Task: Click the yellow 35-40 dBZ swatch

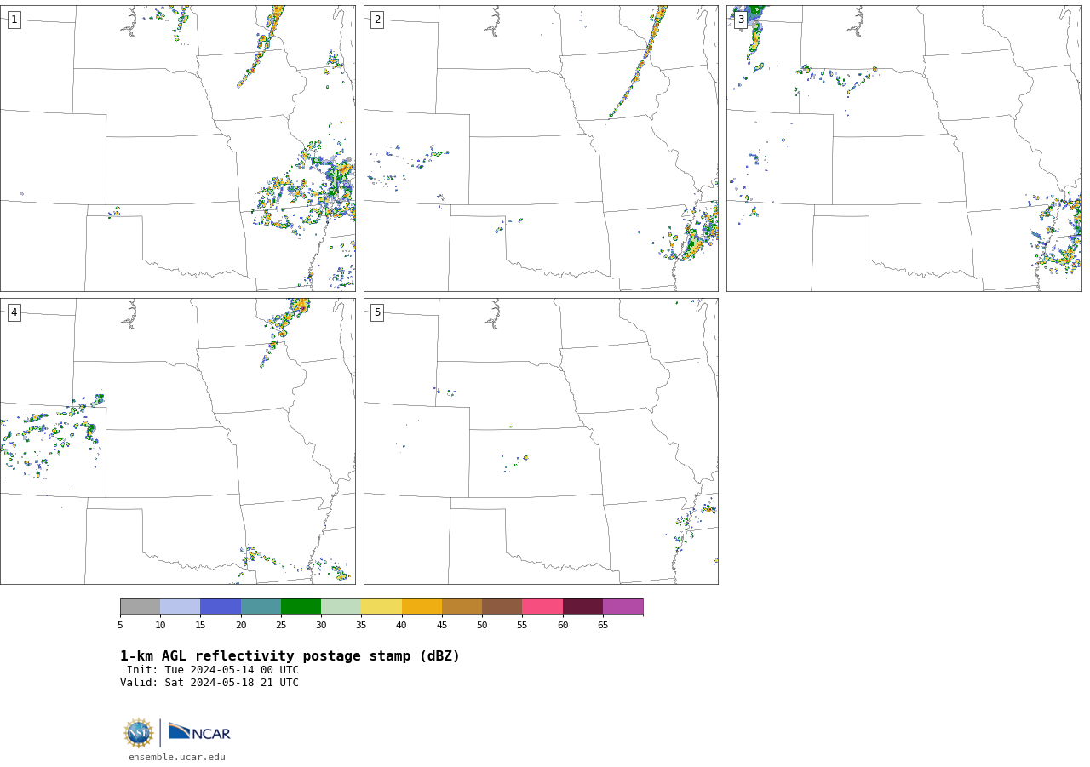Action: (381, 606)
